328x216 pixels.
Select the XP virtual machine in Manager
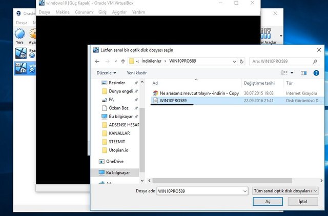click(x=25, y=53)
